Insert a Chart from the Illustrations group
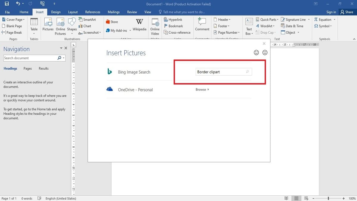Viewport: 357px width, 201px height. click(x=85, y=26)
